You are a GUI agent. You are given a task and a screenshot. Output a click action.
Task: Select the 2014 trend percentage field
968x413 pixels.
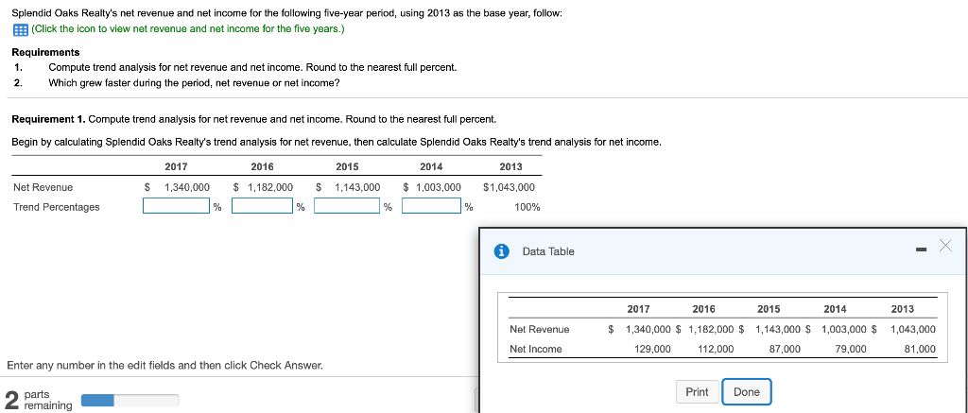click(x=431, y=206)
